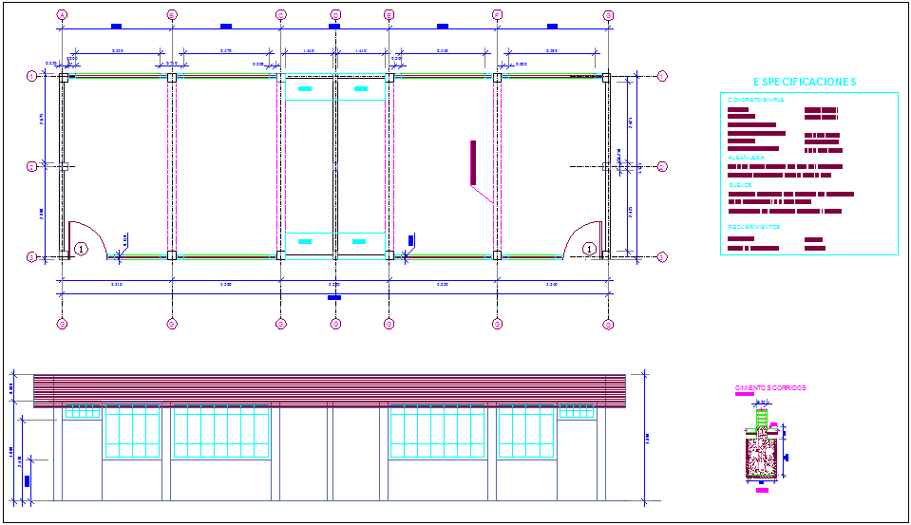Select grid bubble A at top left
911x525 pixels.
(x=63, y=15)
